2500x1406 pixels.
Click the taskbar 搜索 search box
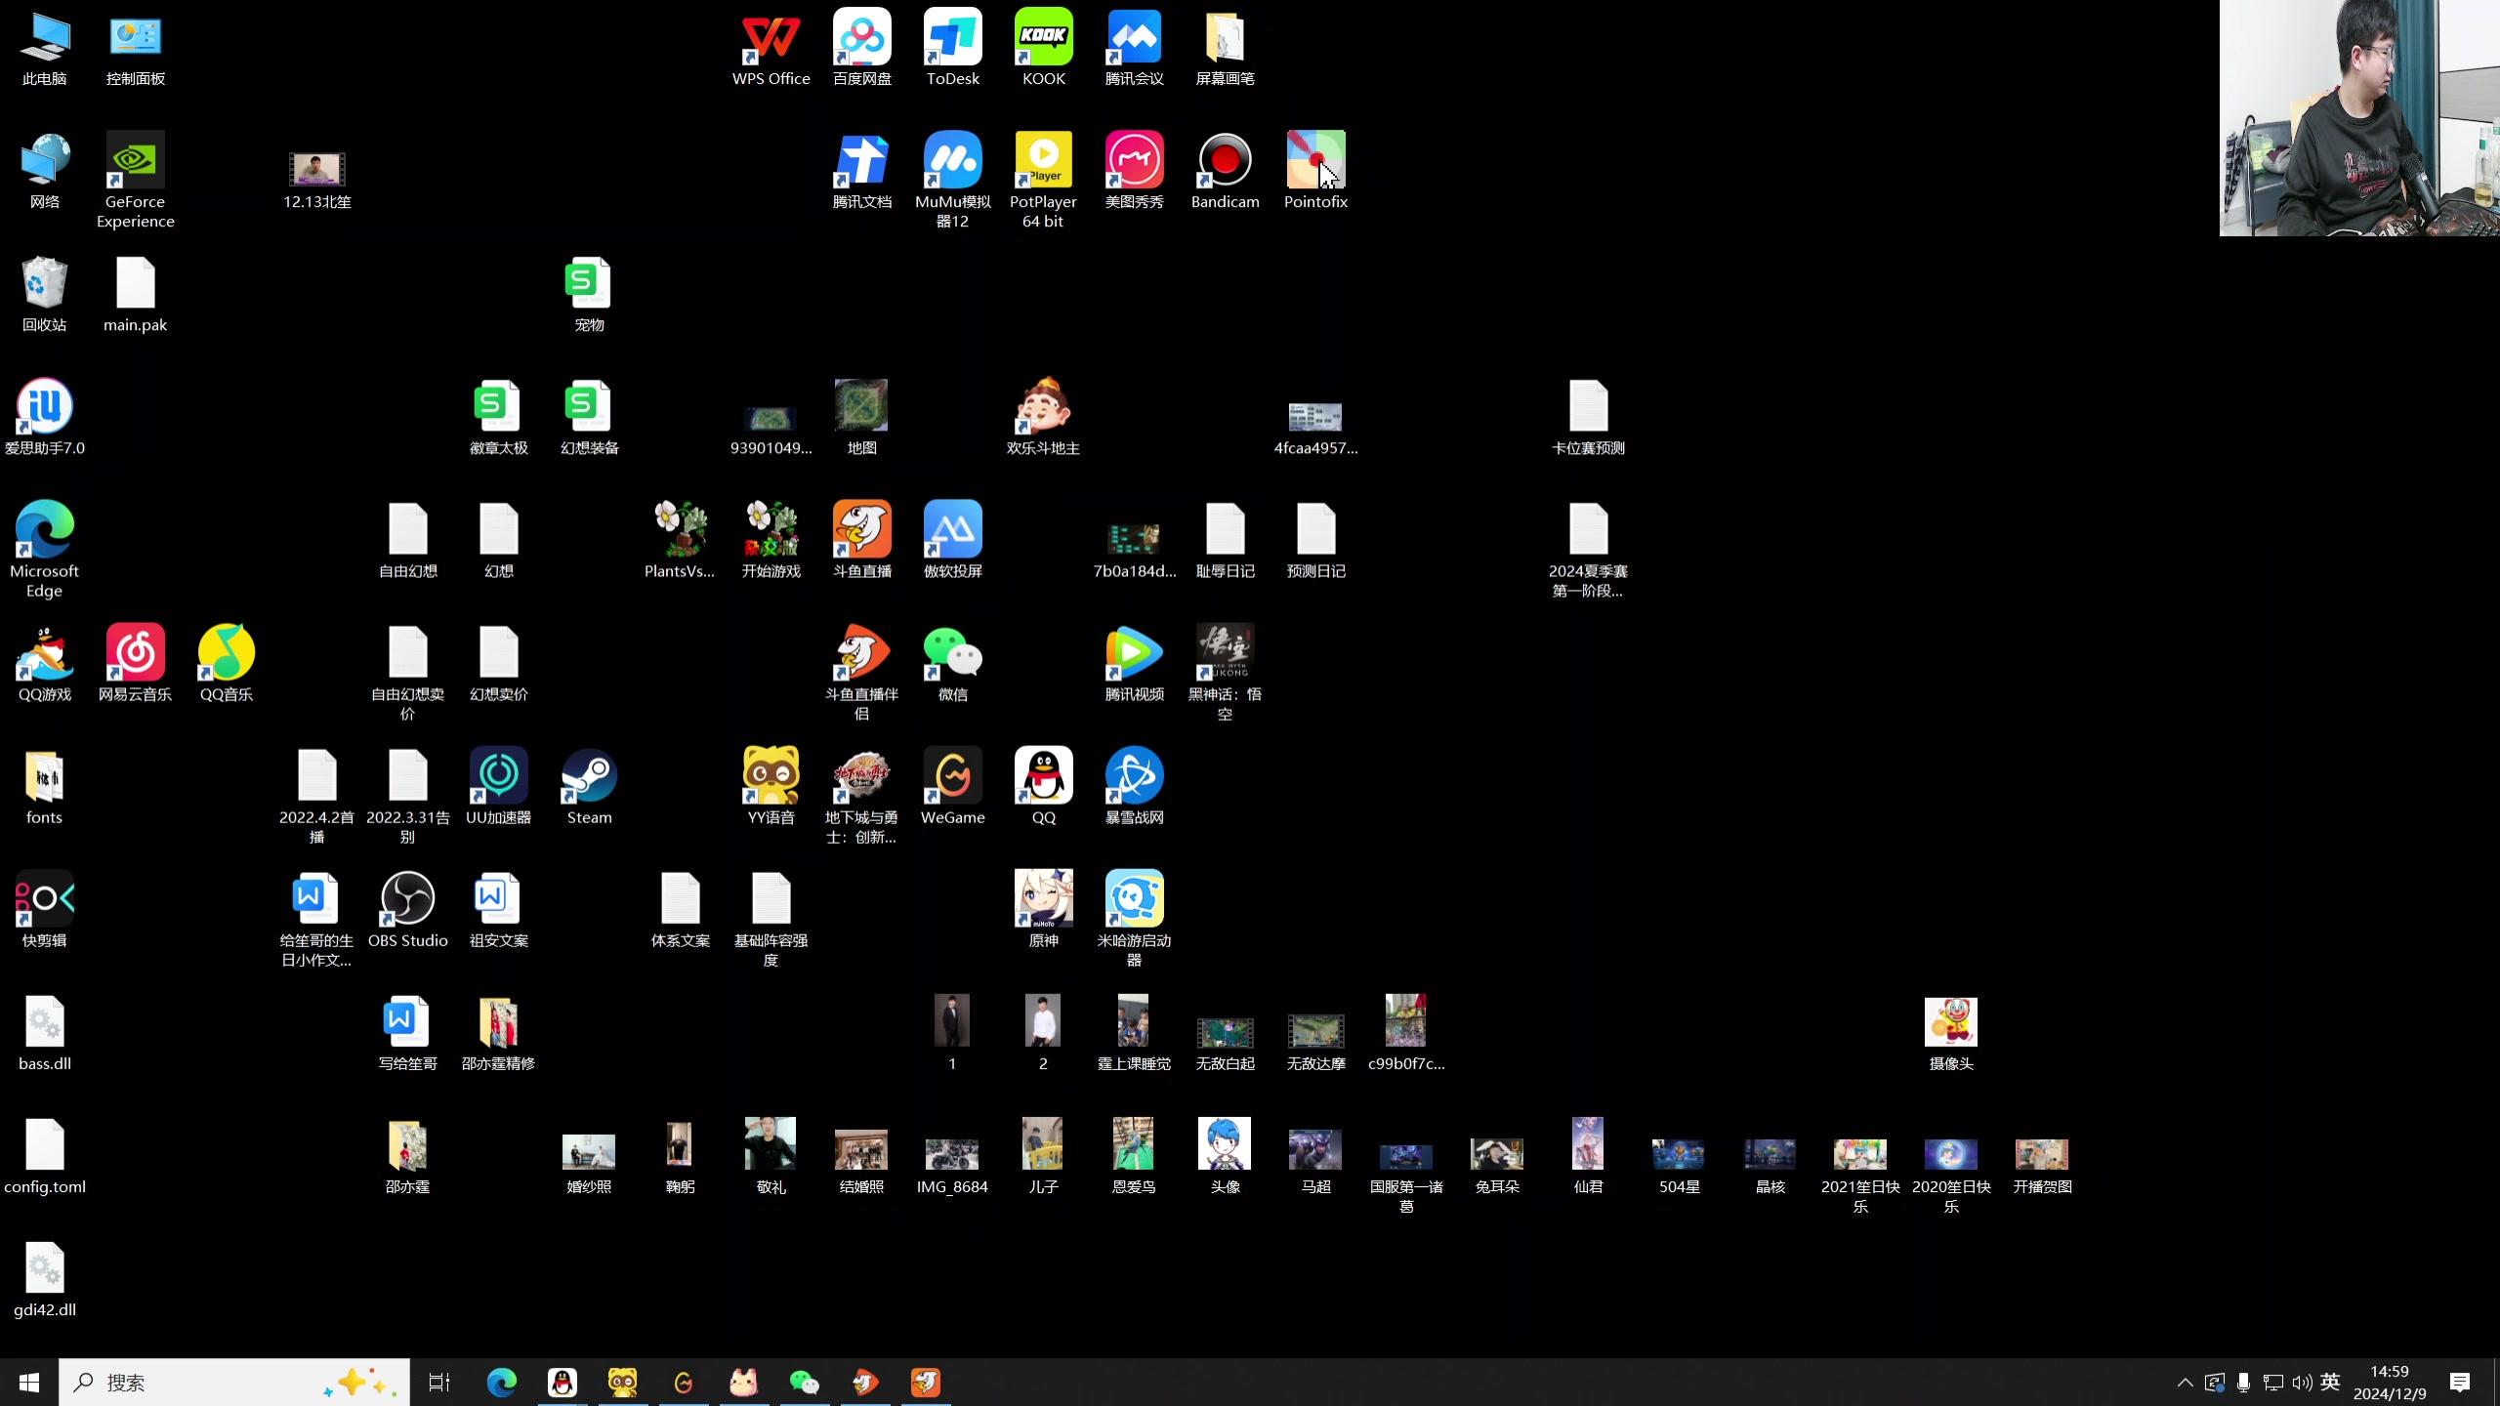pos(234,1382)
